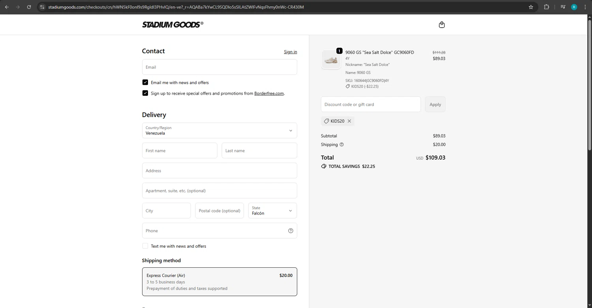Enable Text me with news and offers
The image size is (592, 308).
(145, 246)
